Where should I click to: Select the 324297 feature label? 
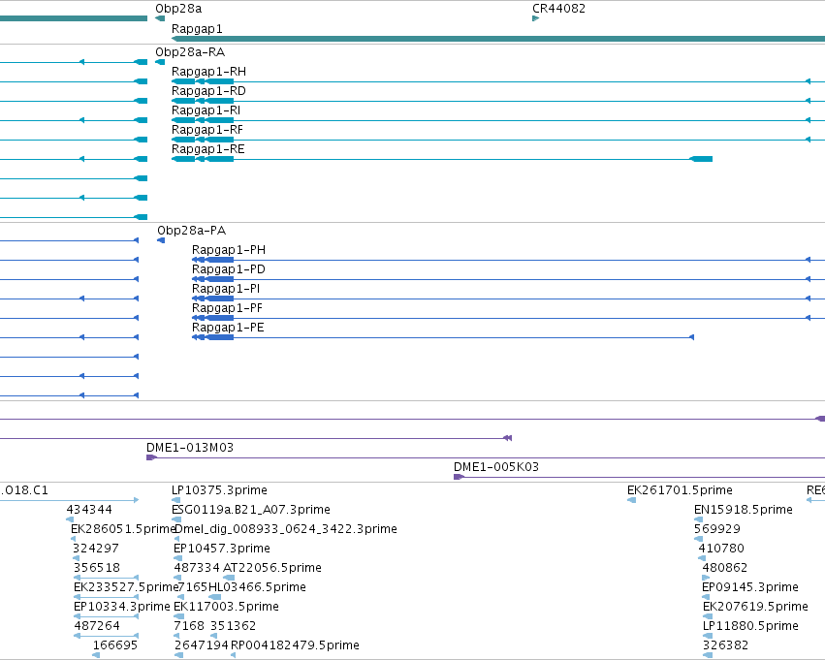tap(96, 549)
